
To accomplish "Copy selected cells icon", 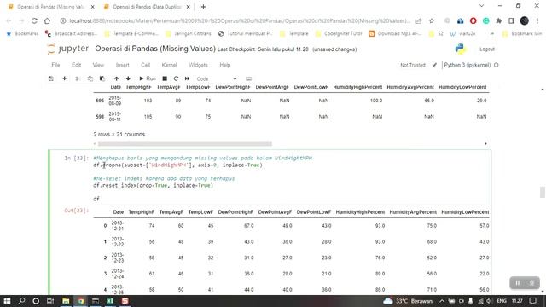I will point(90,78).
